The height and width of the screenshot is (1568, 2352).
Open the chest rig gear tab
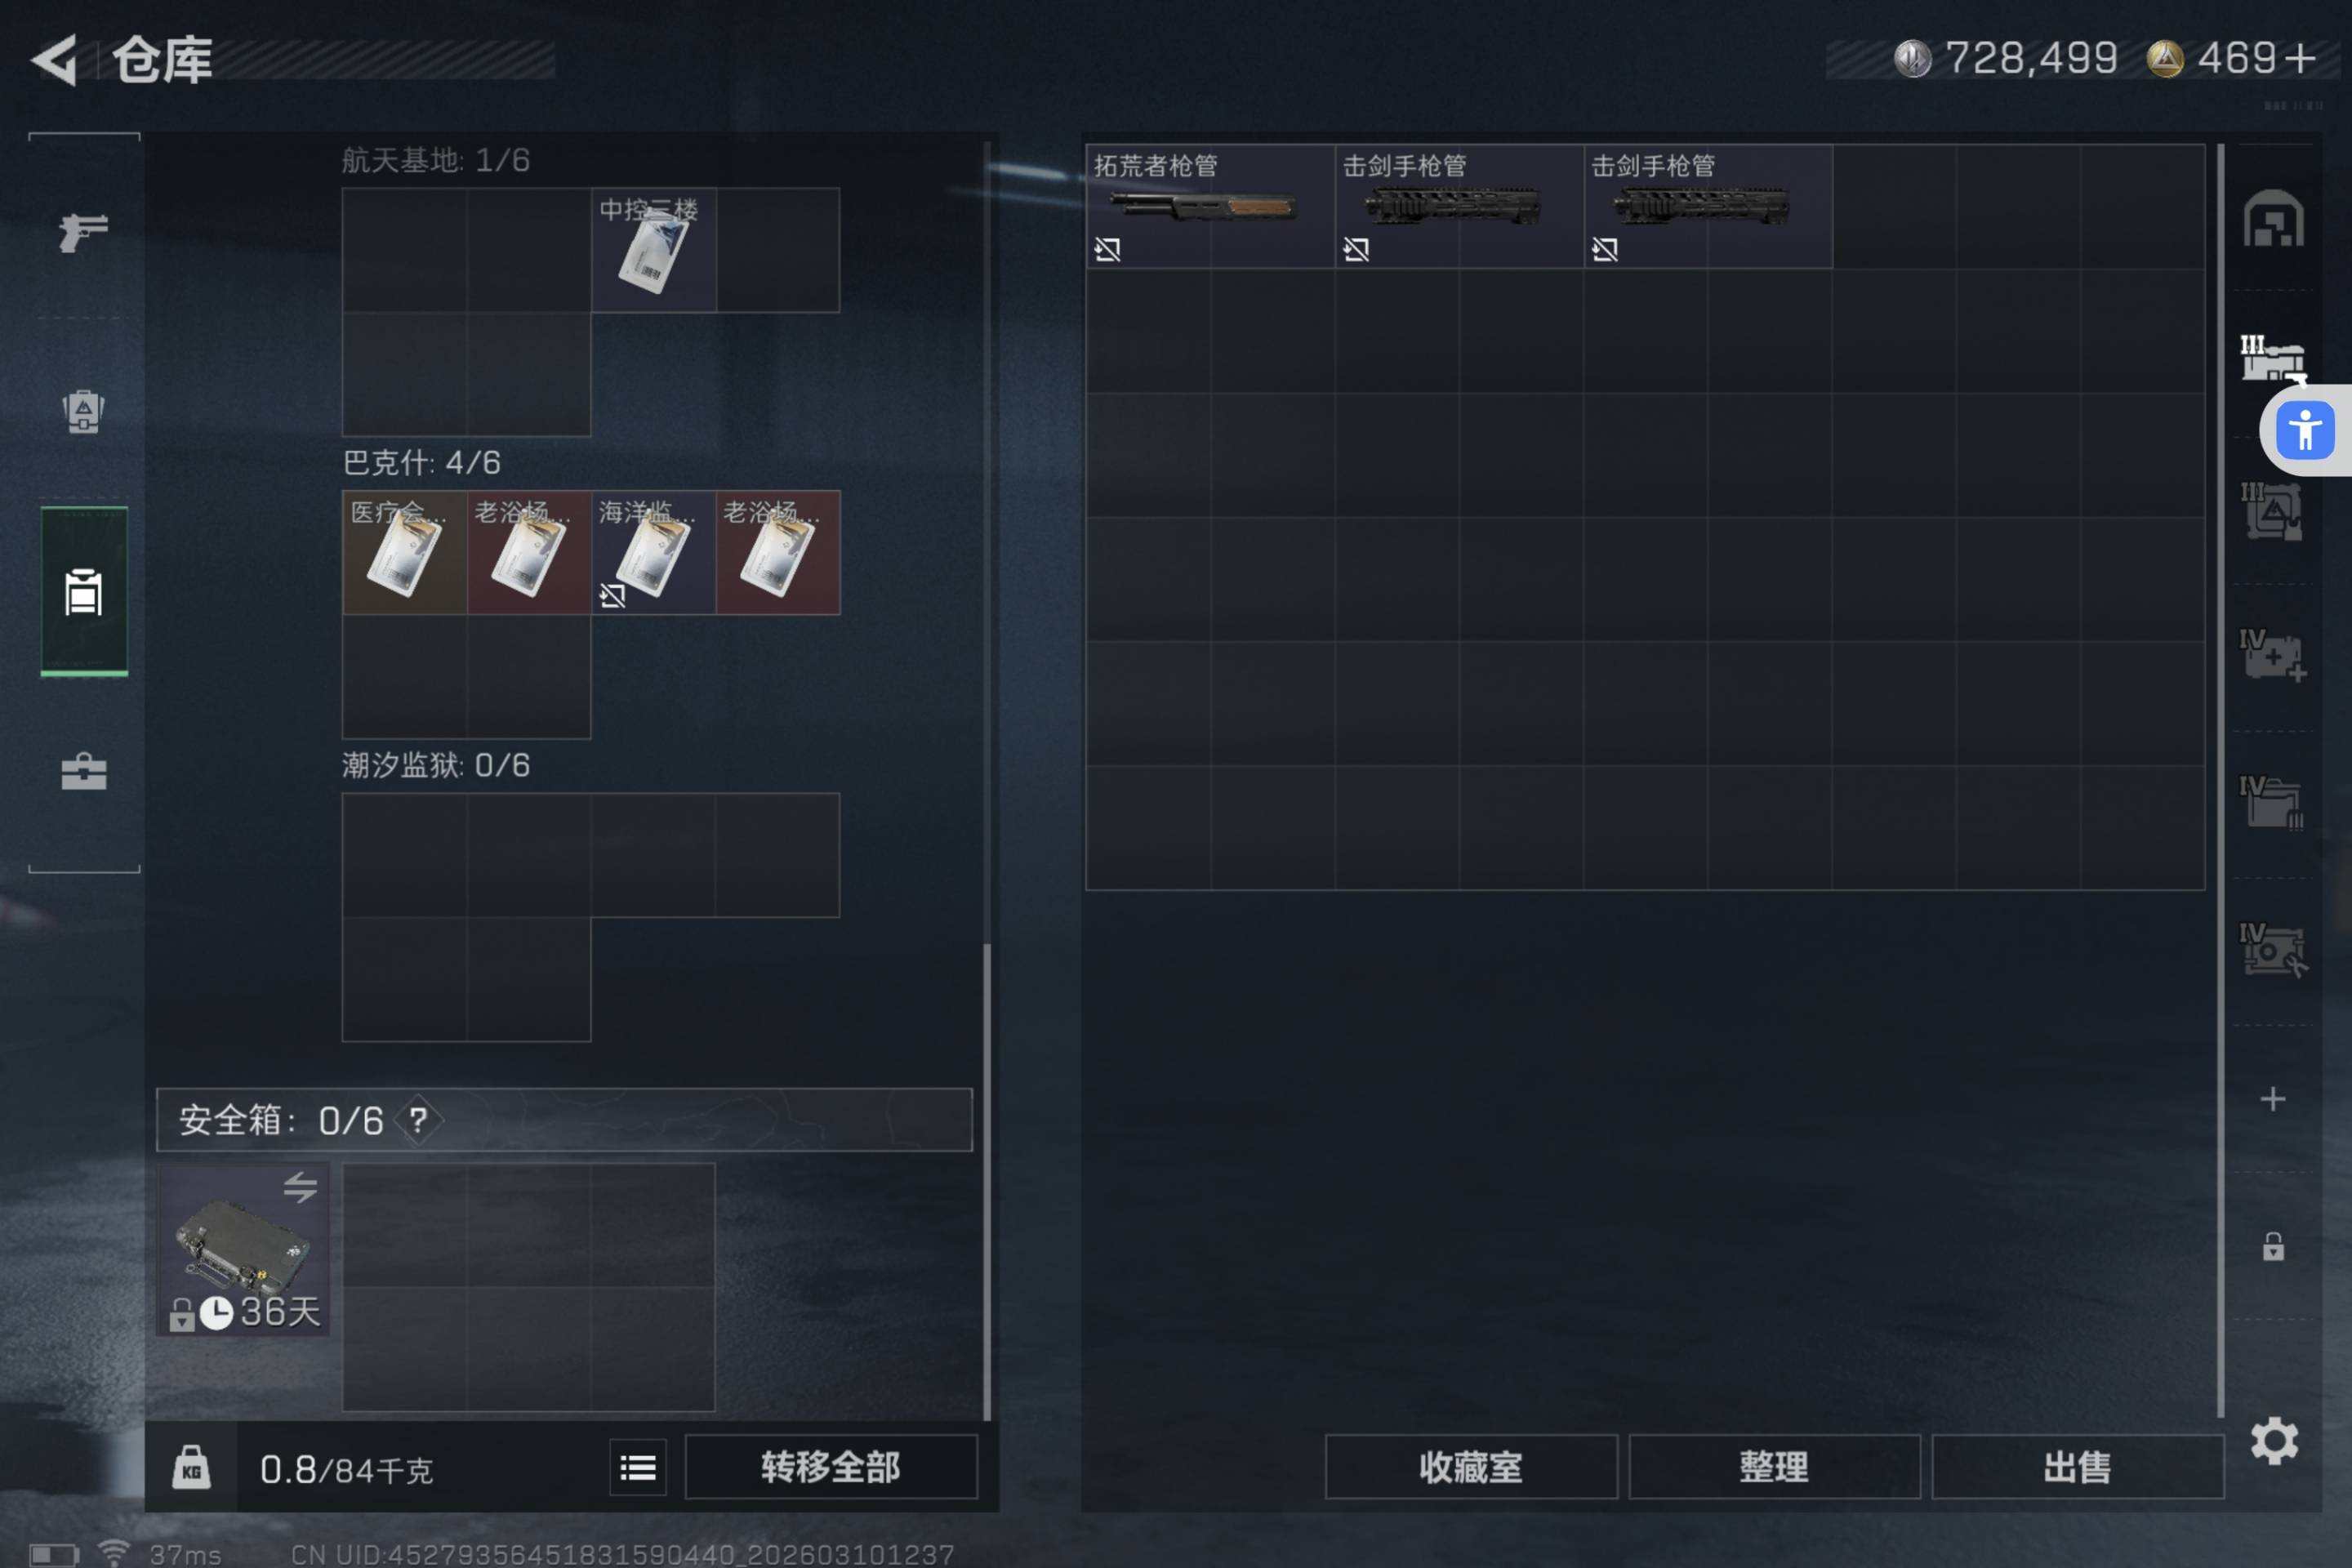tap(84, 411)
